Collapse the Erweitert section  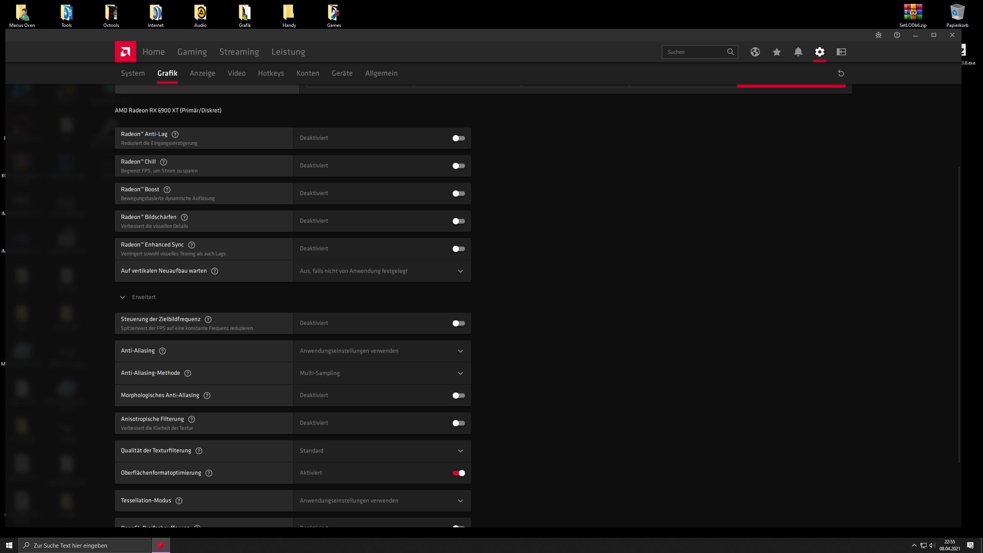tap(138, 297)
